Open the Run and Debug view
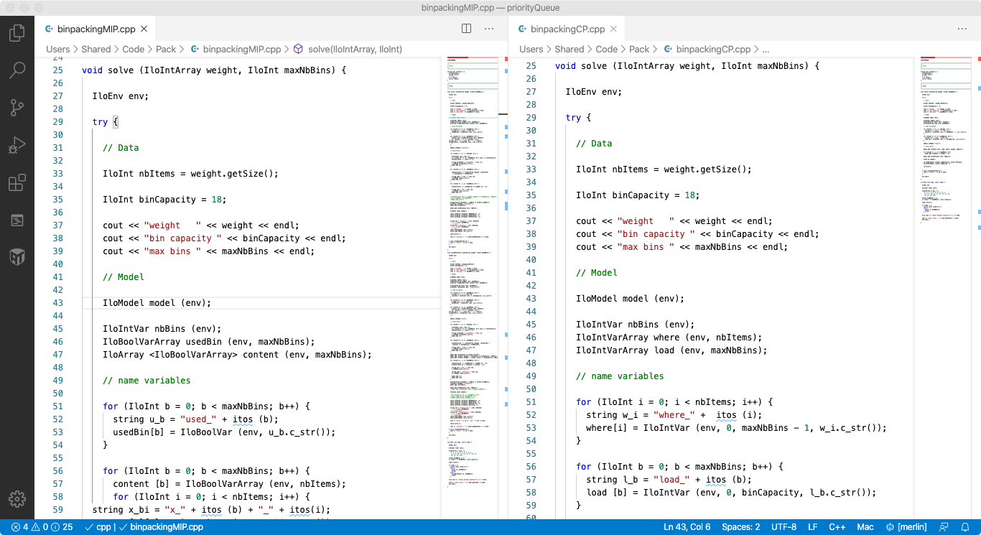Screen dimensions: 981x535 17,145
